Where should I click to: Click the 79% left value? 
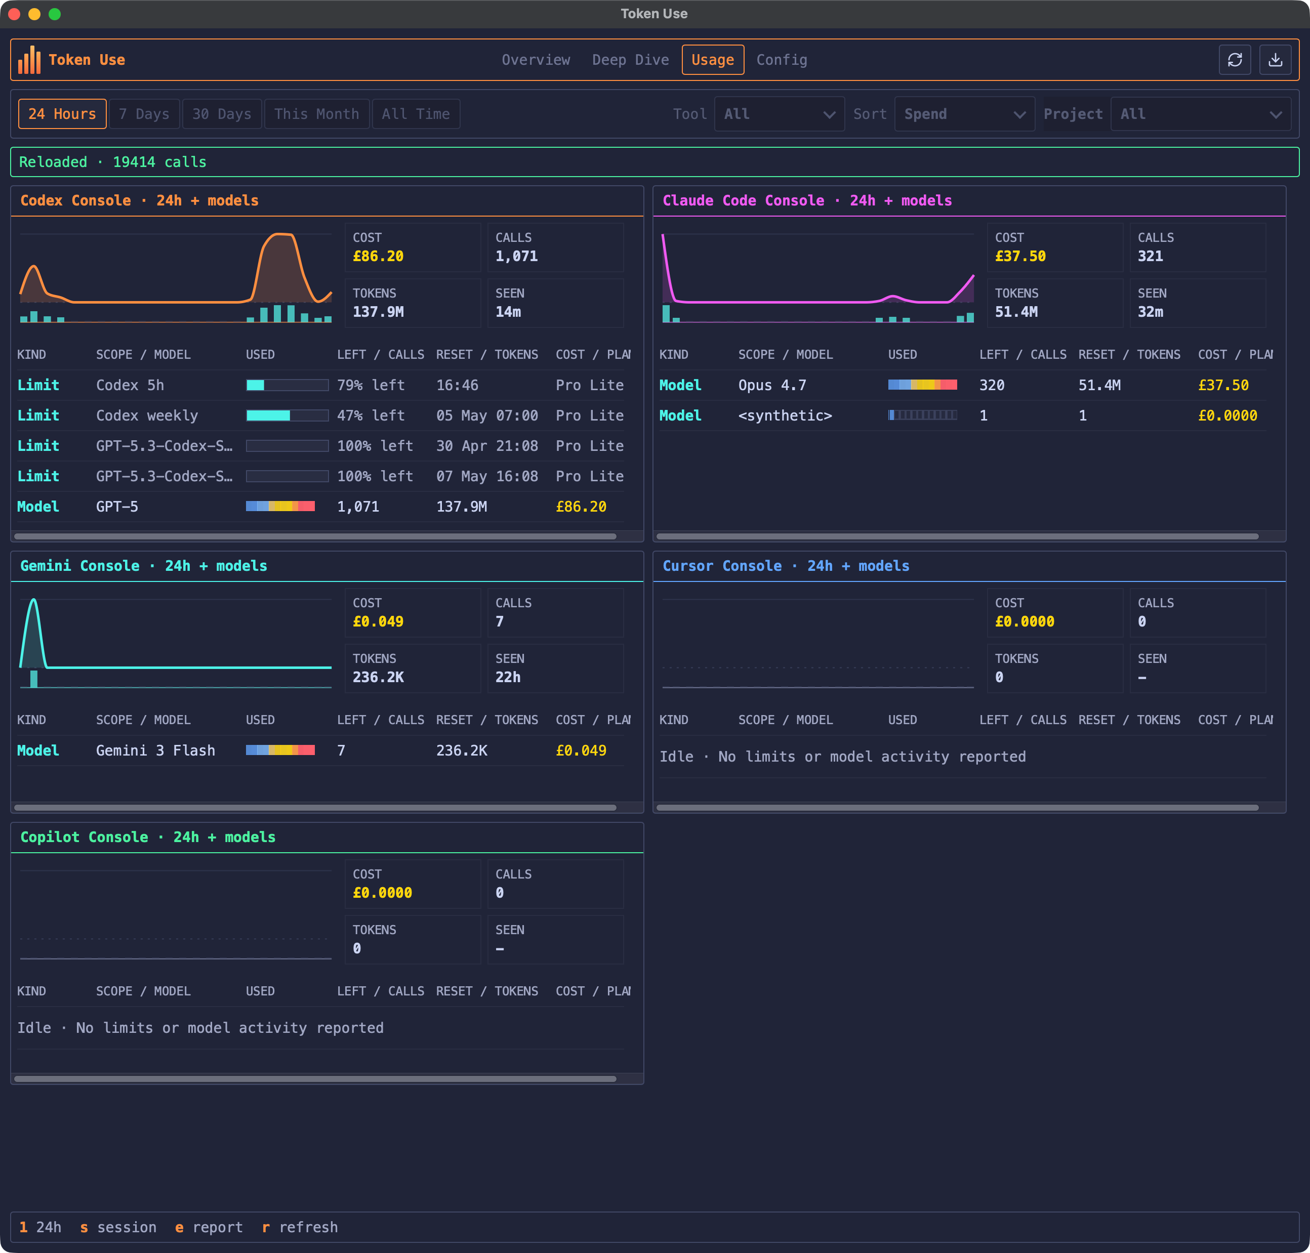click(x=371, y=386)
